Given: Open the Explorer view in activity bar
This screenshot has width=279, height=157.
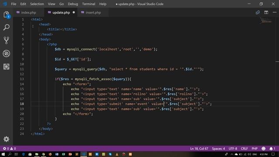Looking at the screenshot, I should pyautogui.click(x=7, y=14).
